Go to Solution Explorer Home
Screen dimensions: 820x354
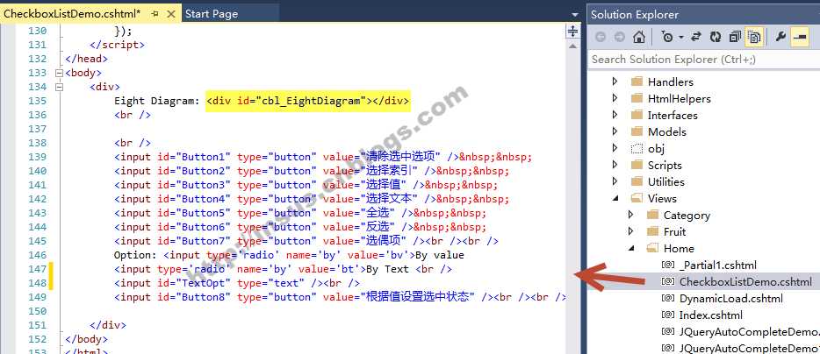point(638,37)
